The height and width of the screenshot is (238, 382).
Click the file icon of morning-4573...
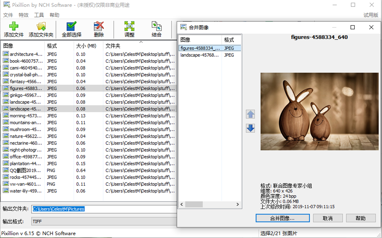click(6, 116)
